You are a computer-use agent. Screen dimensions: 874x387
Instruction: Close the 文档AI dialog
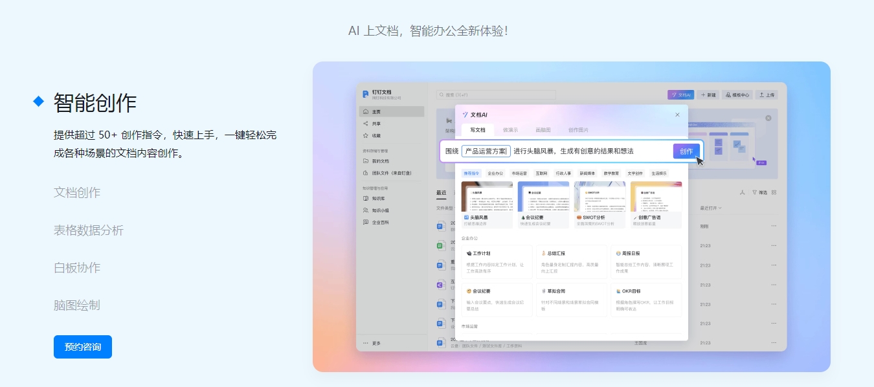pyautogui.click(x=677, y=115)
